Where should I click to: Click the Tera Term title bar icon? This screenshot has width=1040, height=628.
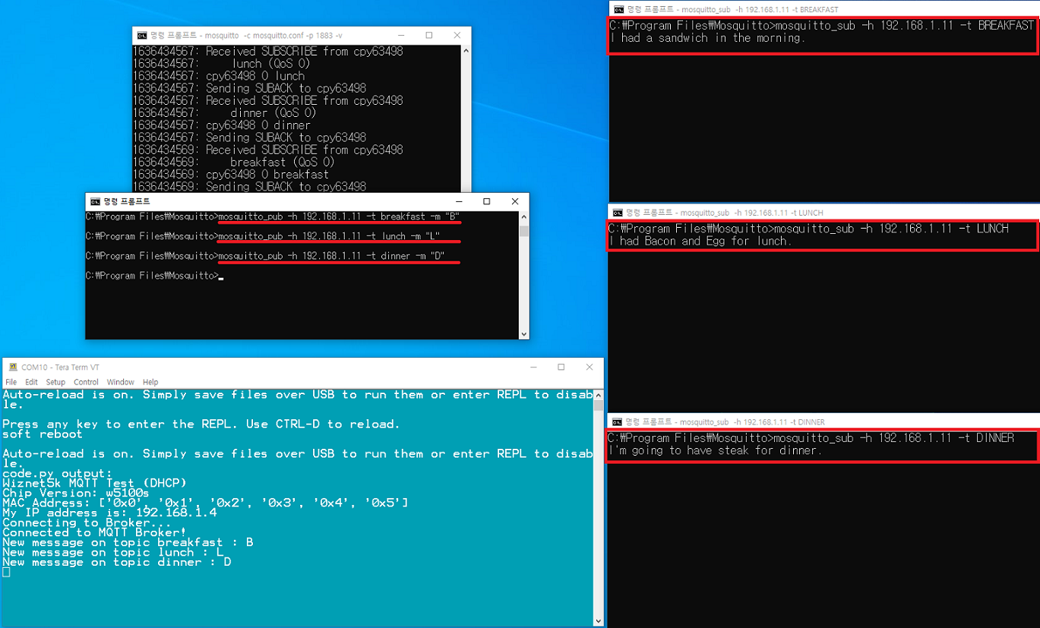(x=13, y=367)
